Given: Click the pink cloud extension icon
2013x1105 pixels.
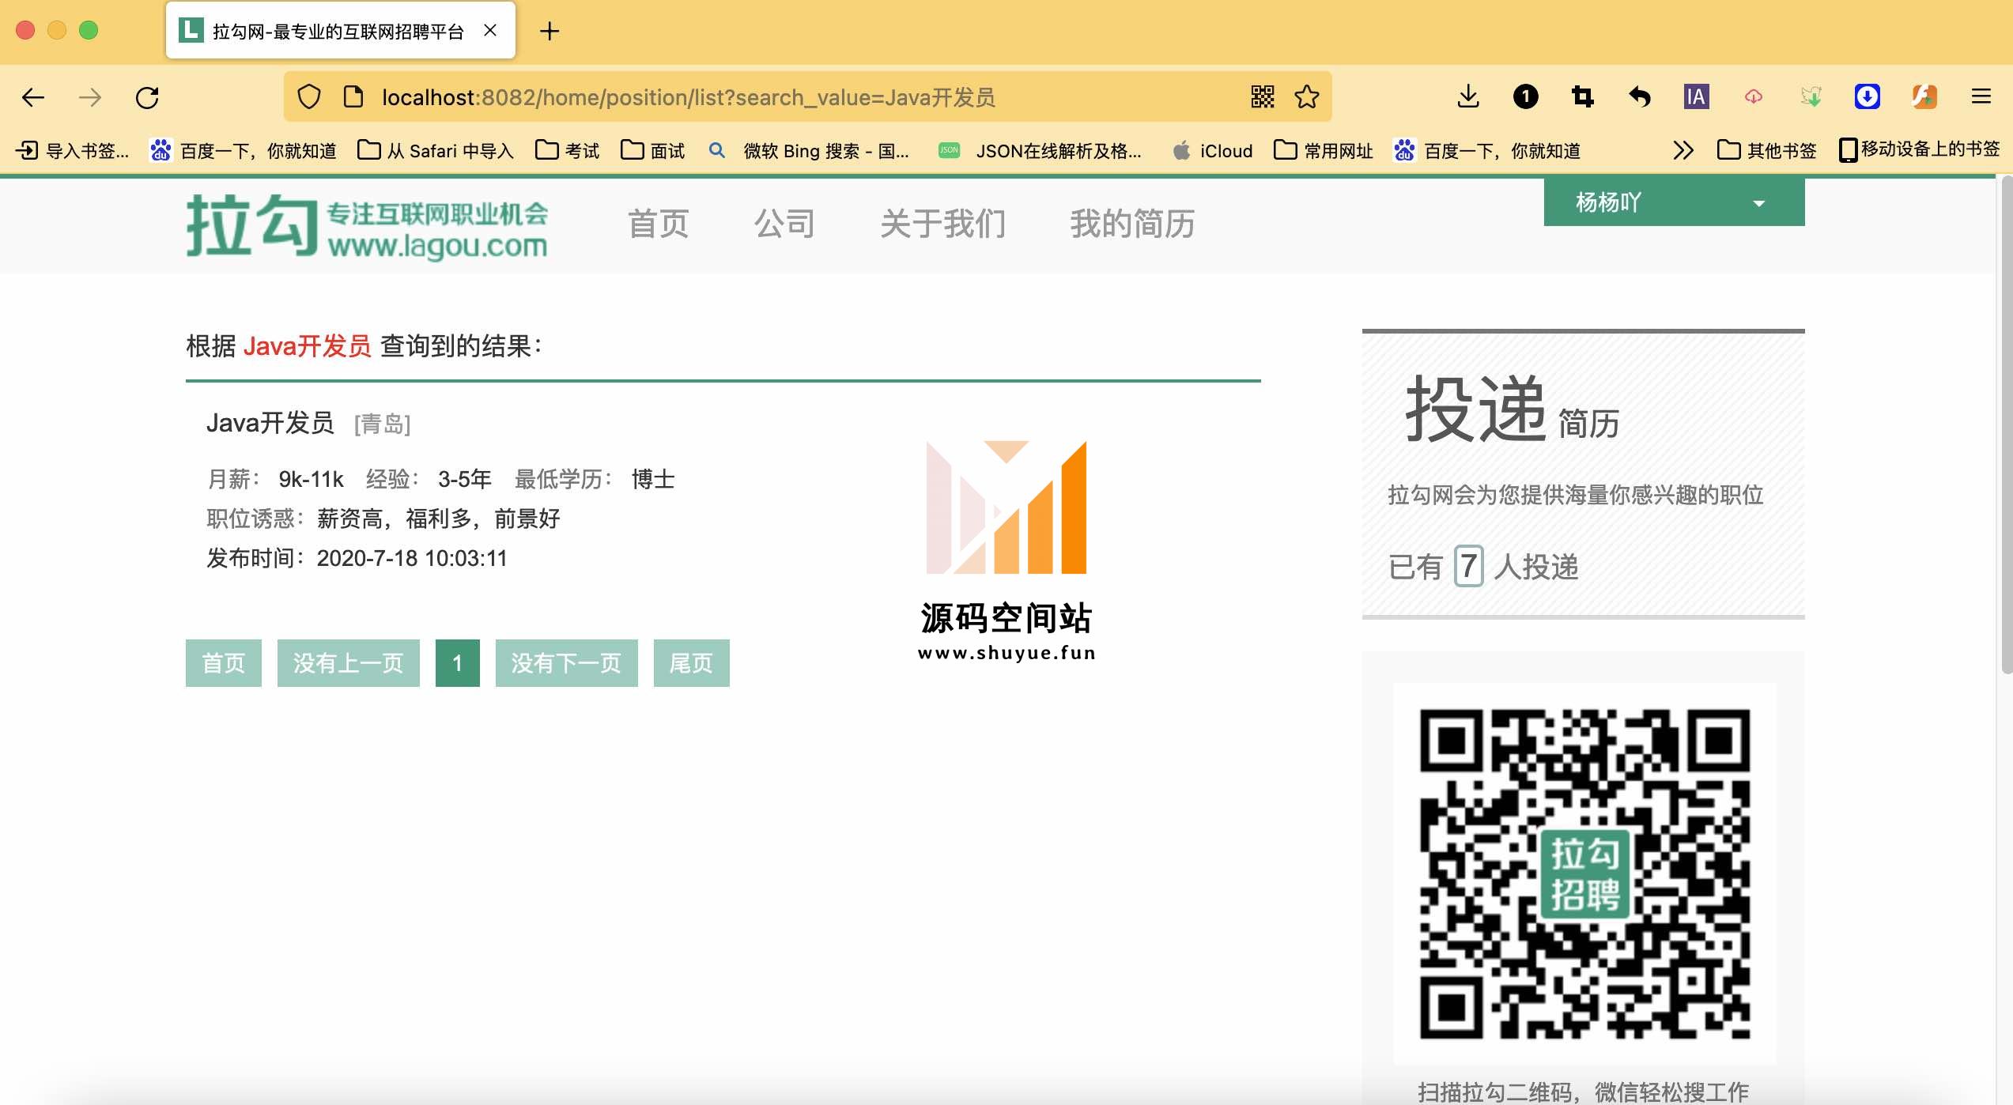Looking at the screenshot, I should coord(1753,96).
